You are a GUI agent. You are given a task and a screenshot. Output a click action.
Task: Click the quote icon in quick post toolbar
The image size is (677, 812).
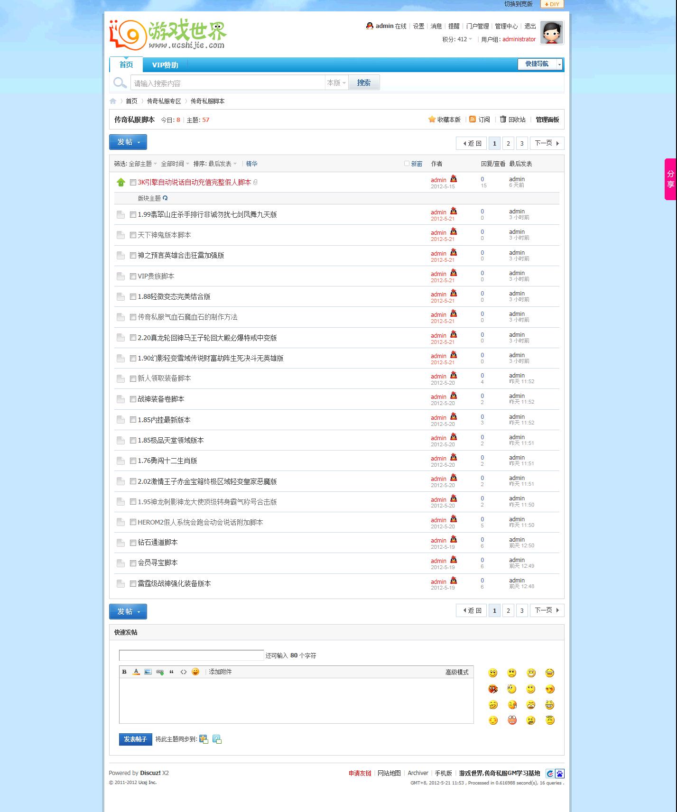(172, 672)
